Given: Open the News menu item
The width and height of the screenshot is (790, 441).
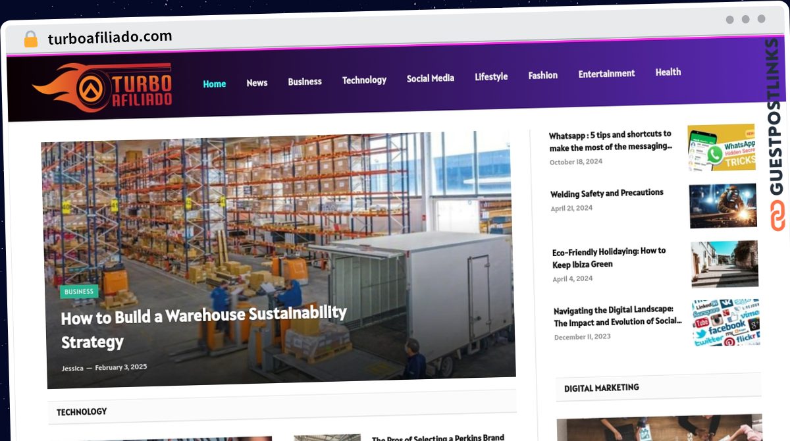Looking at the screenshot, I should (x=257, y=83).
